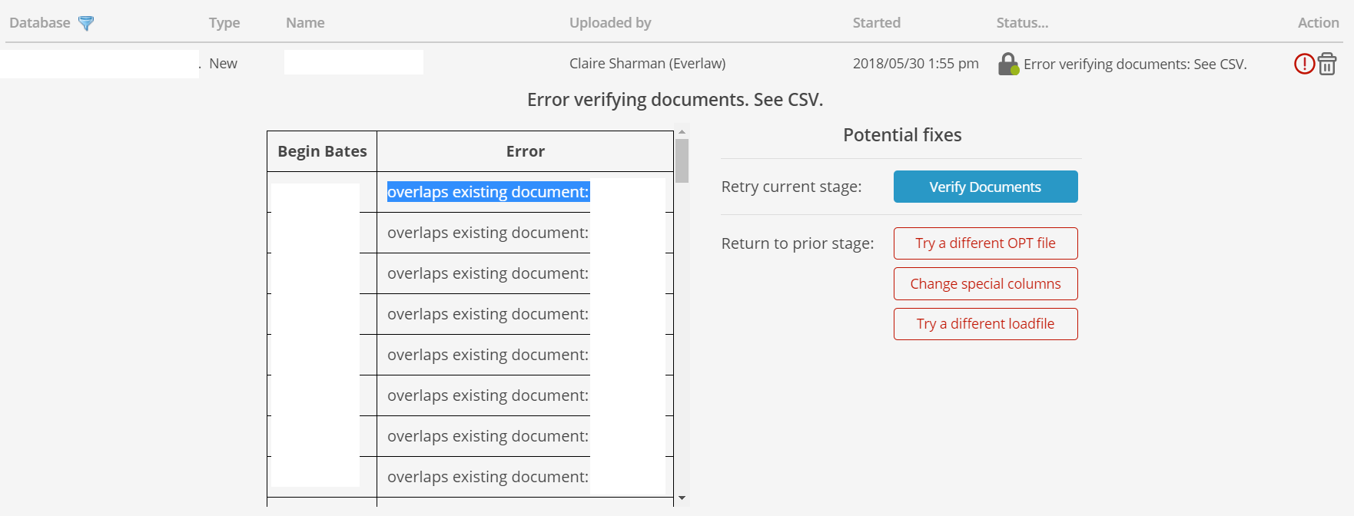Sort by the Type column header
This screenshot has width=1354, height=516.
[224, 23]
